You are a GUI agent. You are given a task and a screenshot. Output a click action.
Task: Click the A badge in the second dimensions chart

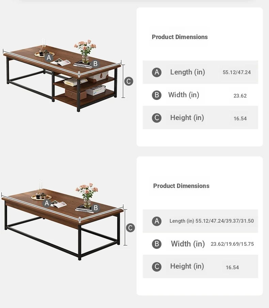(157, 221)
